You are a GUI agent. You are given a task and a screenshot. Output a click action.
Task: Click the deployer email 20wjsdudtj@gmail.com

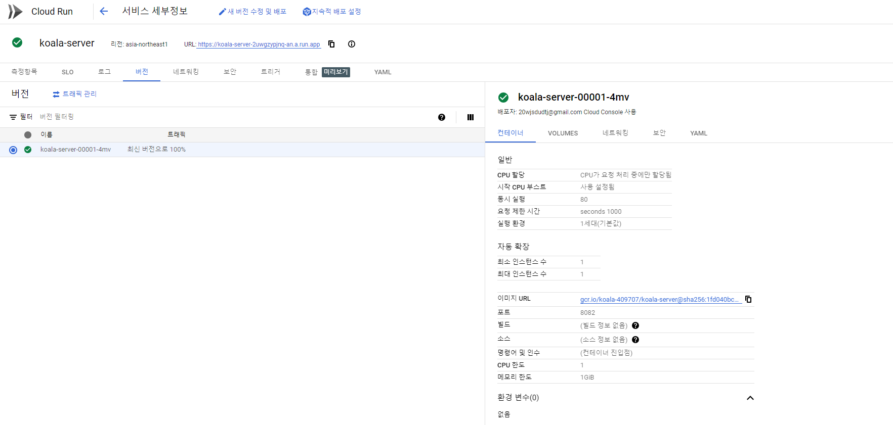[550, 112]
